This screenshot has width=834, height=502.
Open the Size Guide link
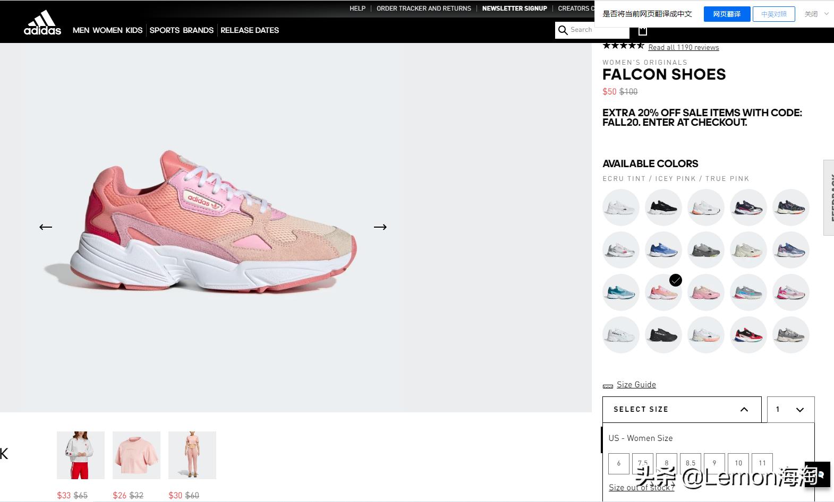pyautogui.click(x=636, y=385)
